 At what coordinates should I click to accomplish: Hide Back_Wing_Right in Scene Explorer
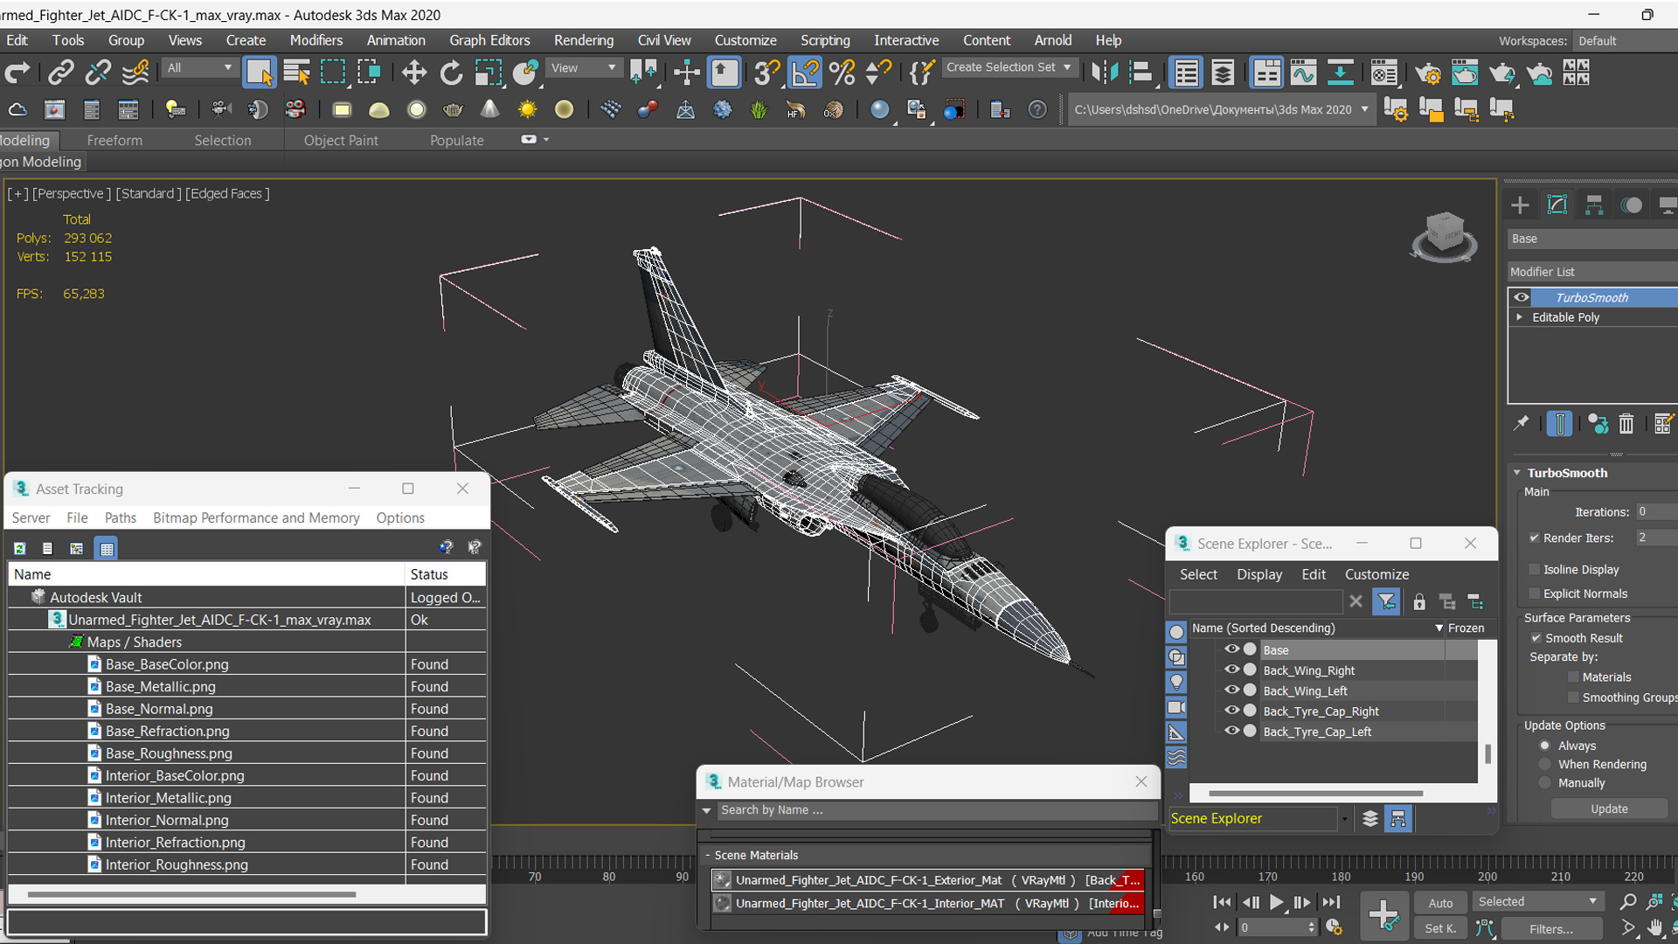tap(1231, 670)
